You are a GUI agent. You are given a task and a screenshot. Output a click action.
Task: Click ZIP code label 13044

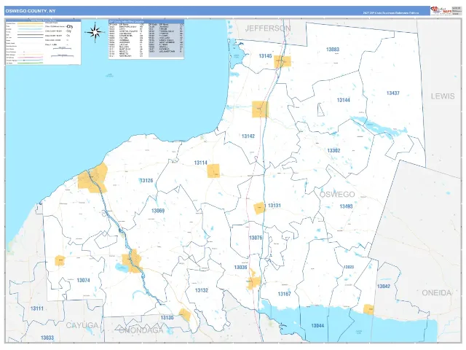pos(317,326)
